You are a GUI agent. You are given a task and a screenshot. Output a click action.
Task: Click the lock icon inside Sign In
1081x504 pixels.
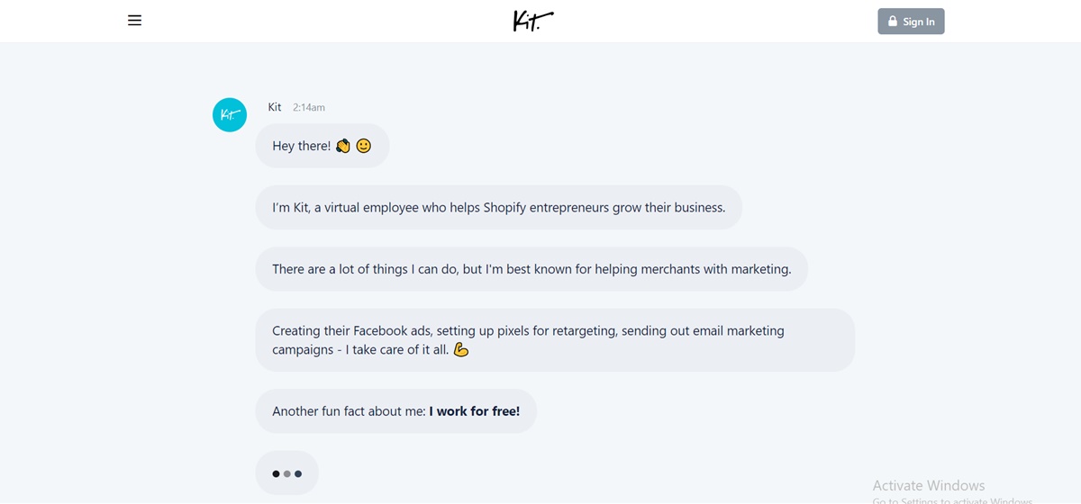pos(893,22)
